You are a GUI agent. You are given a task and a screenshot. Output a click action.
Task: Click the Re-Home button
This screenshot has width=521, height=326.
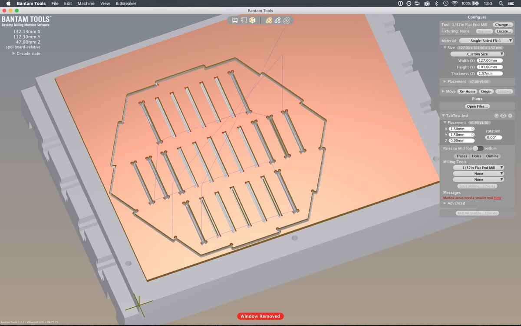click(467, 91)
